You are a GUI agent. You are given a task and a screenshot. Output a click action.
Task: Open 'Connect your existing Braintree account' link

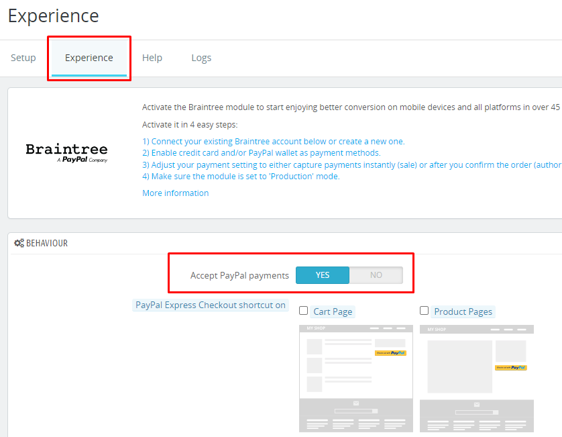[274, 142]
